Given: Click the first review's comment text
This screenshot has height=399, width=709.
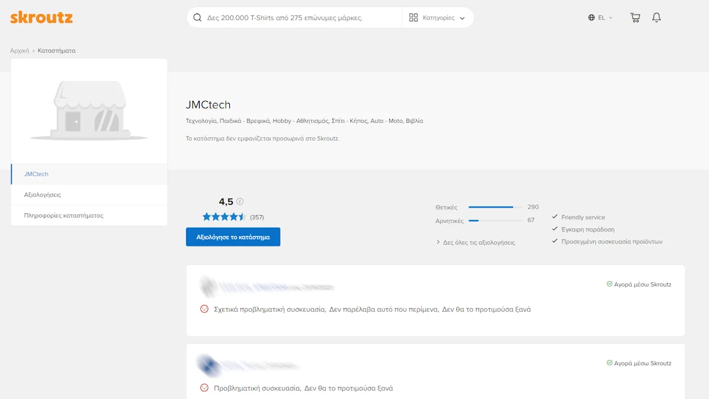Looking at the screenshot, I should pos(372,309).
